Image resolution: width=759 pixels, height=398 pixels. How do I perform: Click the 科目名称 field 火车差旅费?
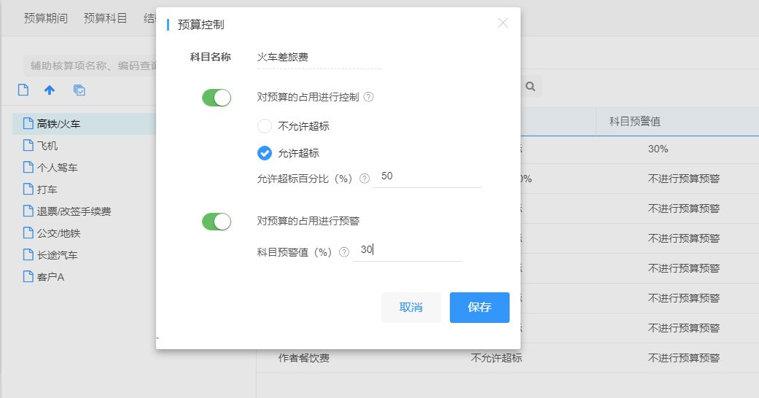click(319, 58)
